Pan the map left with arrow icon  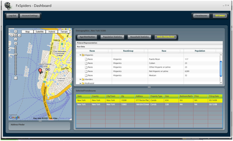tap(12, 35)
